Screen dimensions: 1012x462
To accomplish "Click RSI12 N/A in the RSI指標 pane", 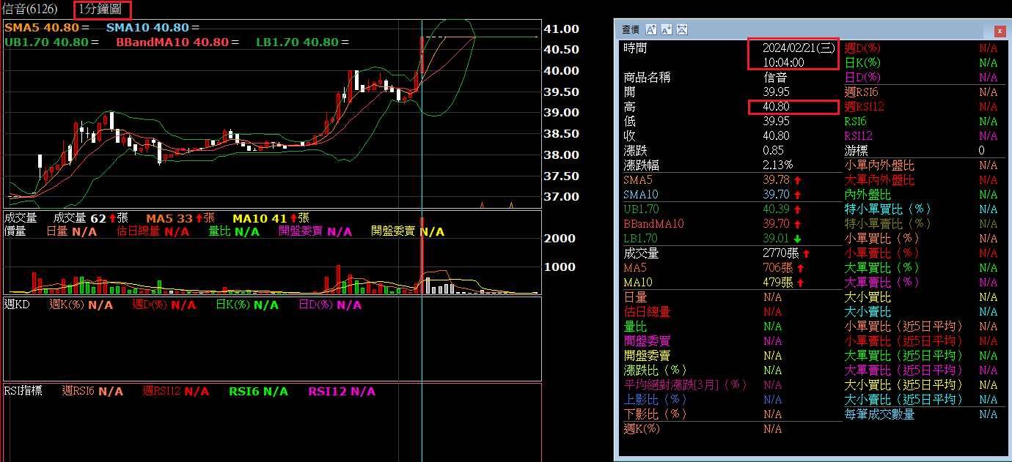I will pos(342,392).
